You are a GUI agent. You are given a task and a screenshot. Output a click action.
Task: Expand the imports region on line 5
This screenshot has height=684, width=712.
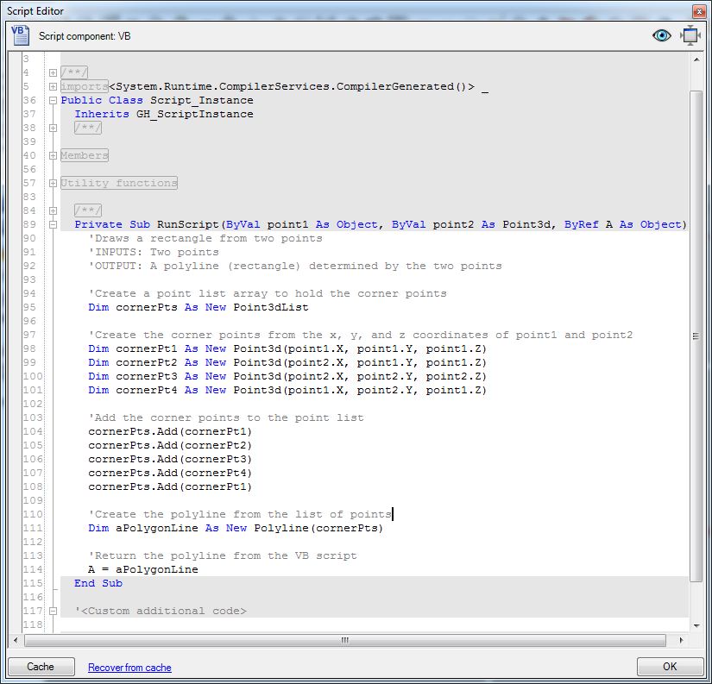52,86
